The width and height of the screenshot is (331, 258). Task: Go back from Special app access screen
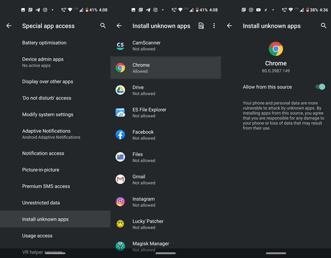point(9,26)
